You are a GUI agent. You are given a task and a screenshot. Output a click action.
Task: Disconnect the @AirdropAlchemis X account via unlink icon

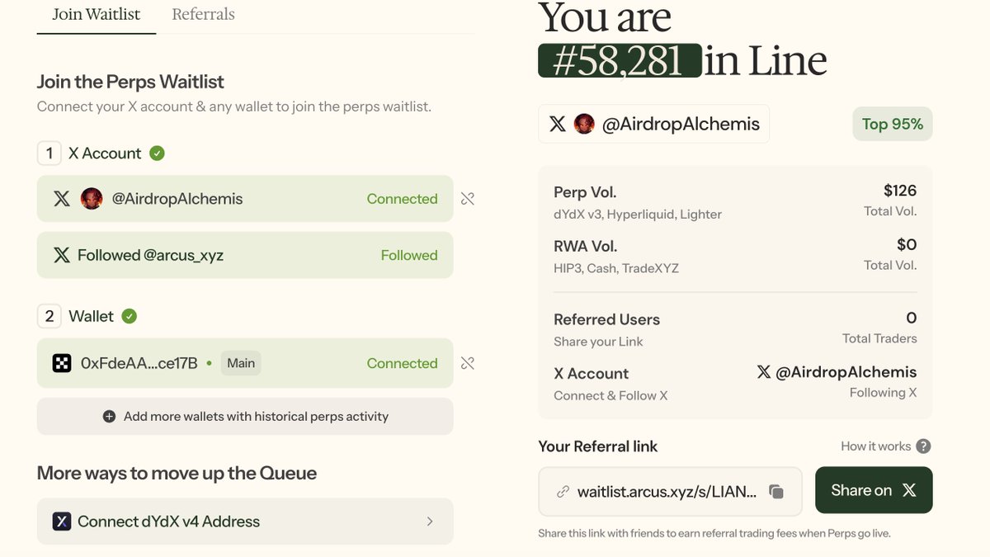[x=468, y=199]
